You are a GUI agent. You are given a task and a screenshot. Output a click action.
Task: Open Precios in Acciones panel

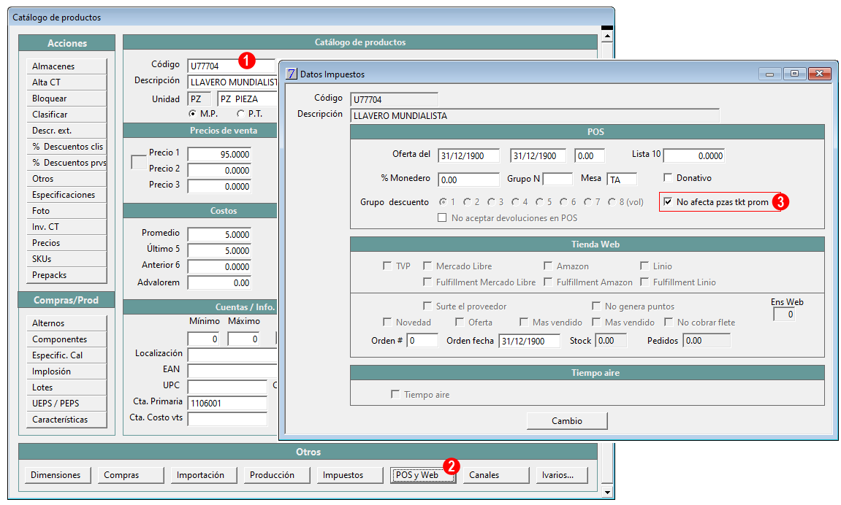pyautogui.click(x=66, y=242)
